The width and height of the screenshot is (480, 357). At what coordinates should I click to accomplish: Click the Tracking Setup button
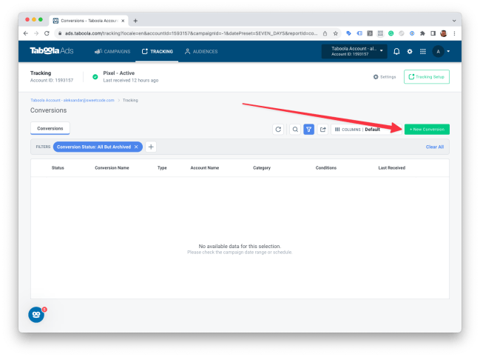[x=427, y=76]
